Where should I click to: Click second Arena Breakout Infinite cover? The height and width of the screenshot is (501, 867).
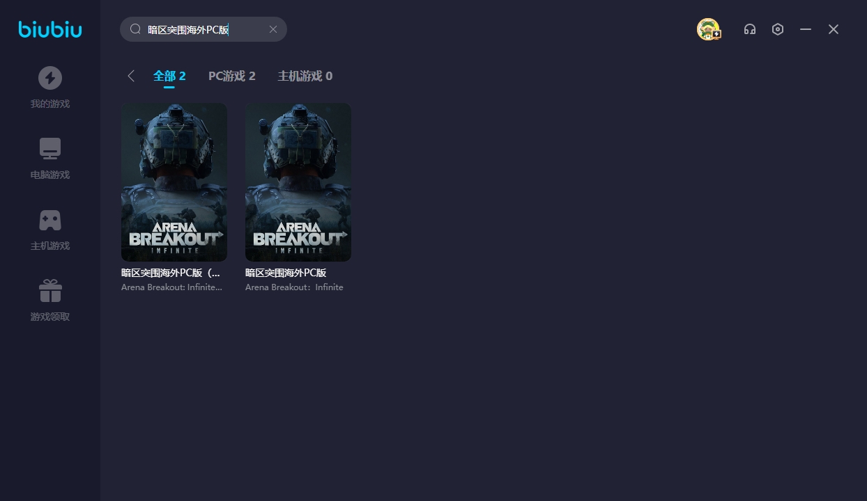point(298,182)
